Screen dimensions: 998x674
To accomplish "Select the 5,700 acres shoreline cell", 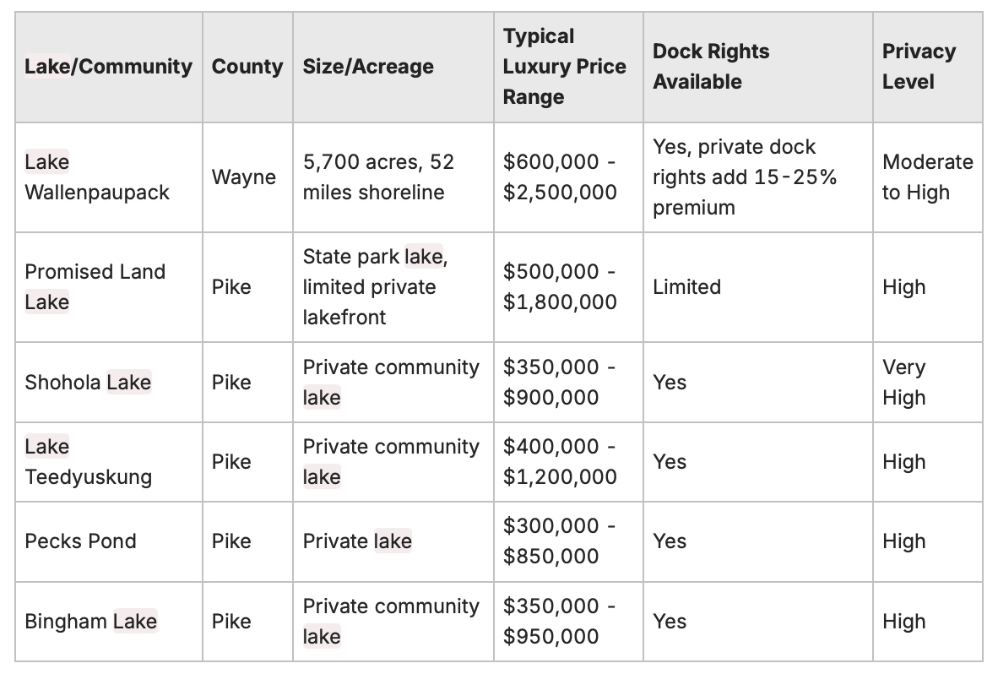I will click(x=378, y=177).
